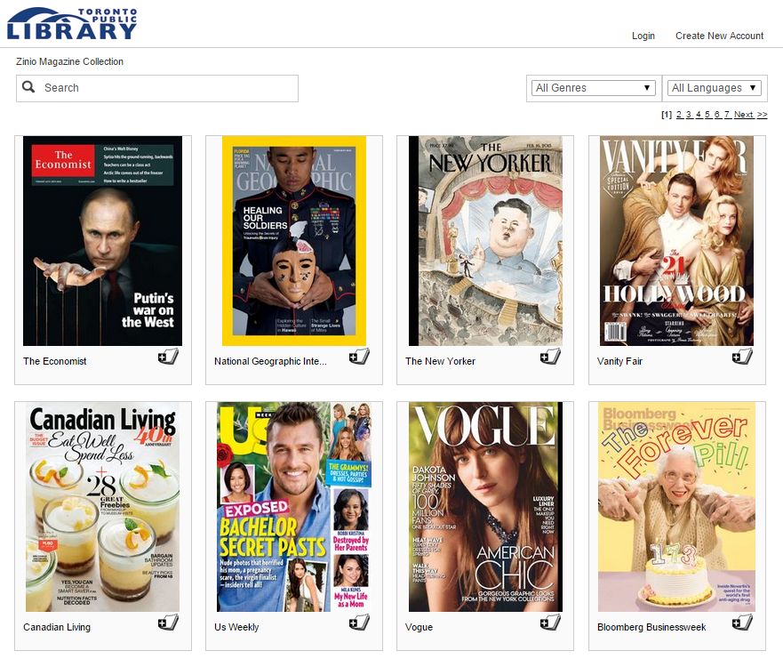
Task: Click National Geographic Inte... title
Action: tap(271, 361)
